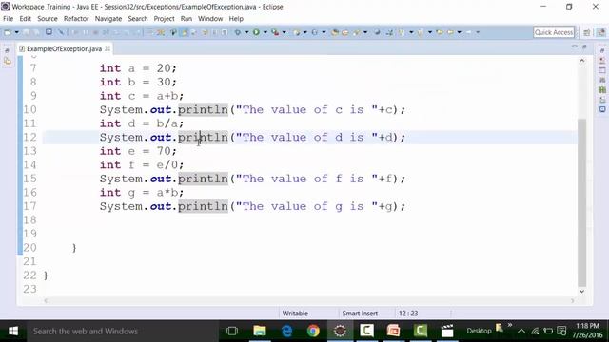Click the PowerPoint icon on taskbar
The image size is (609, 342).
393,331
